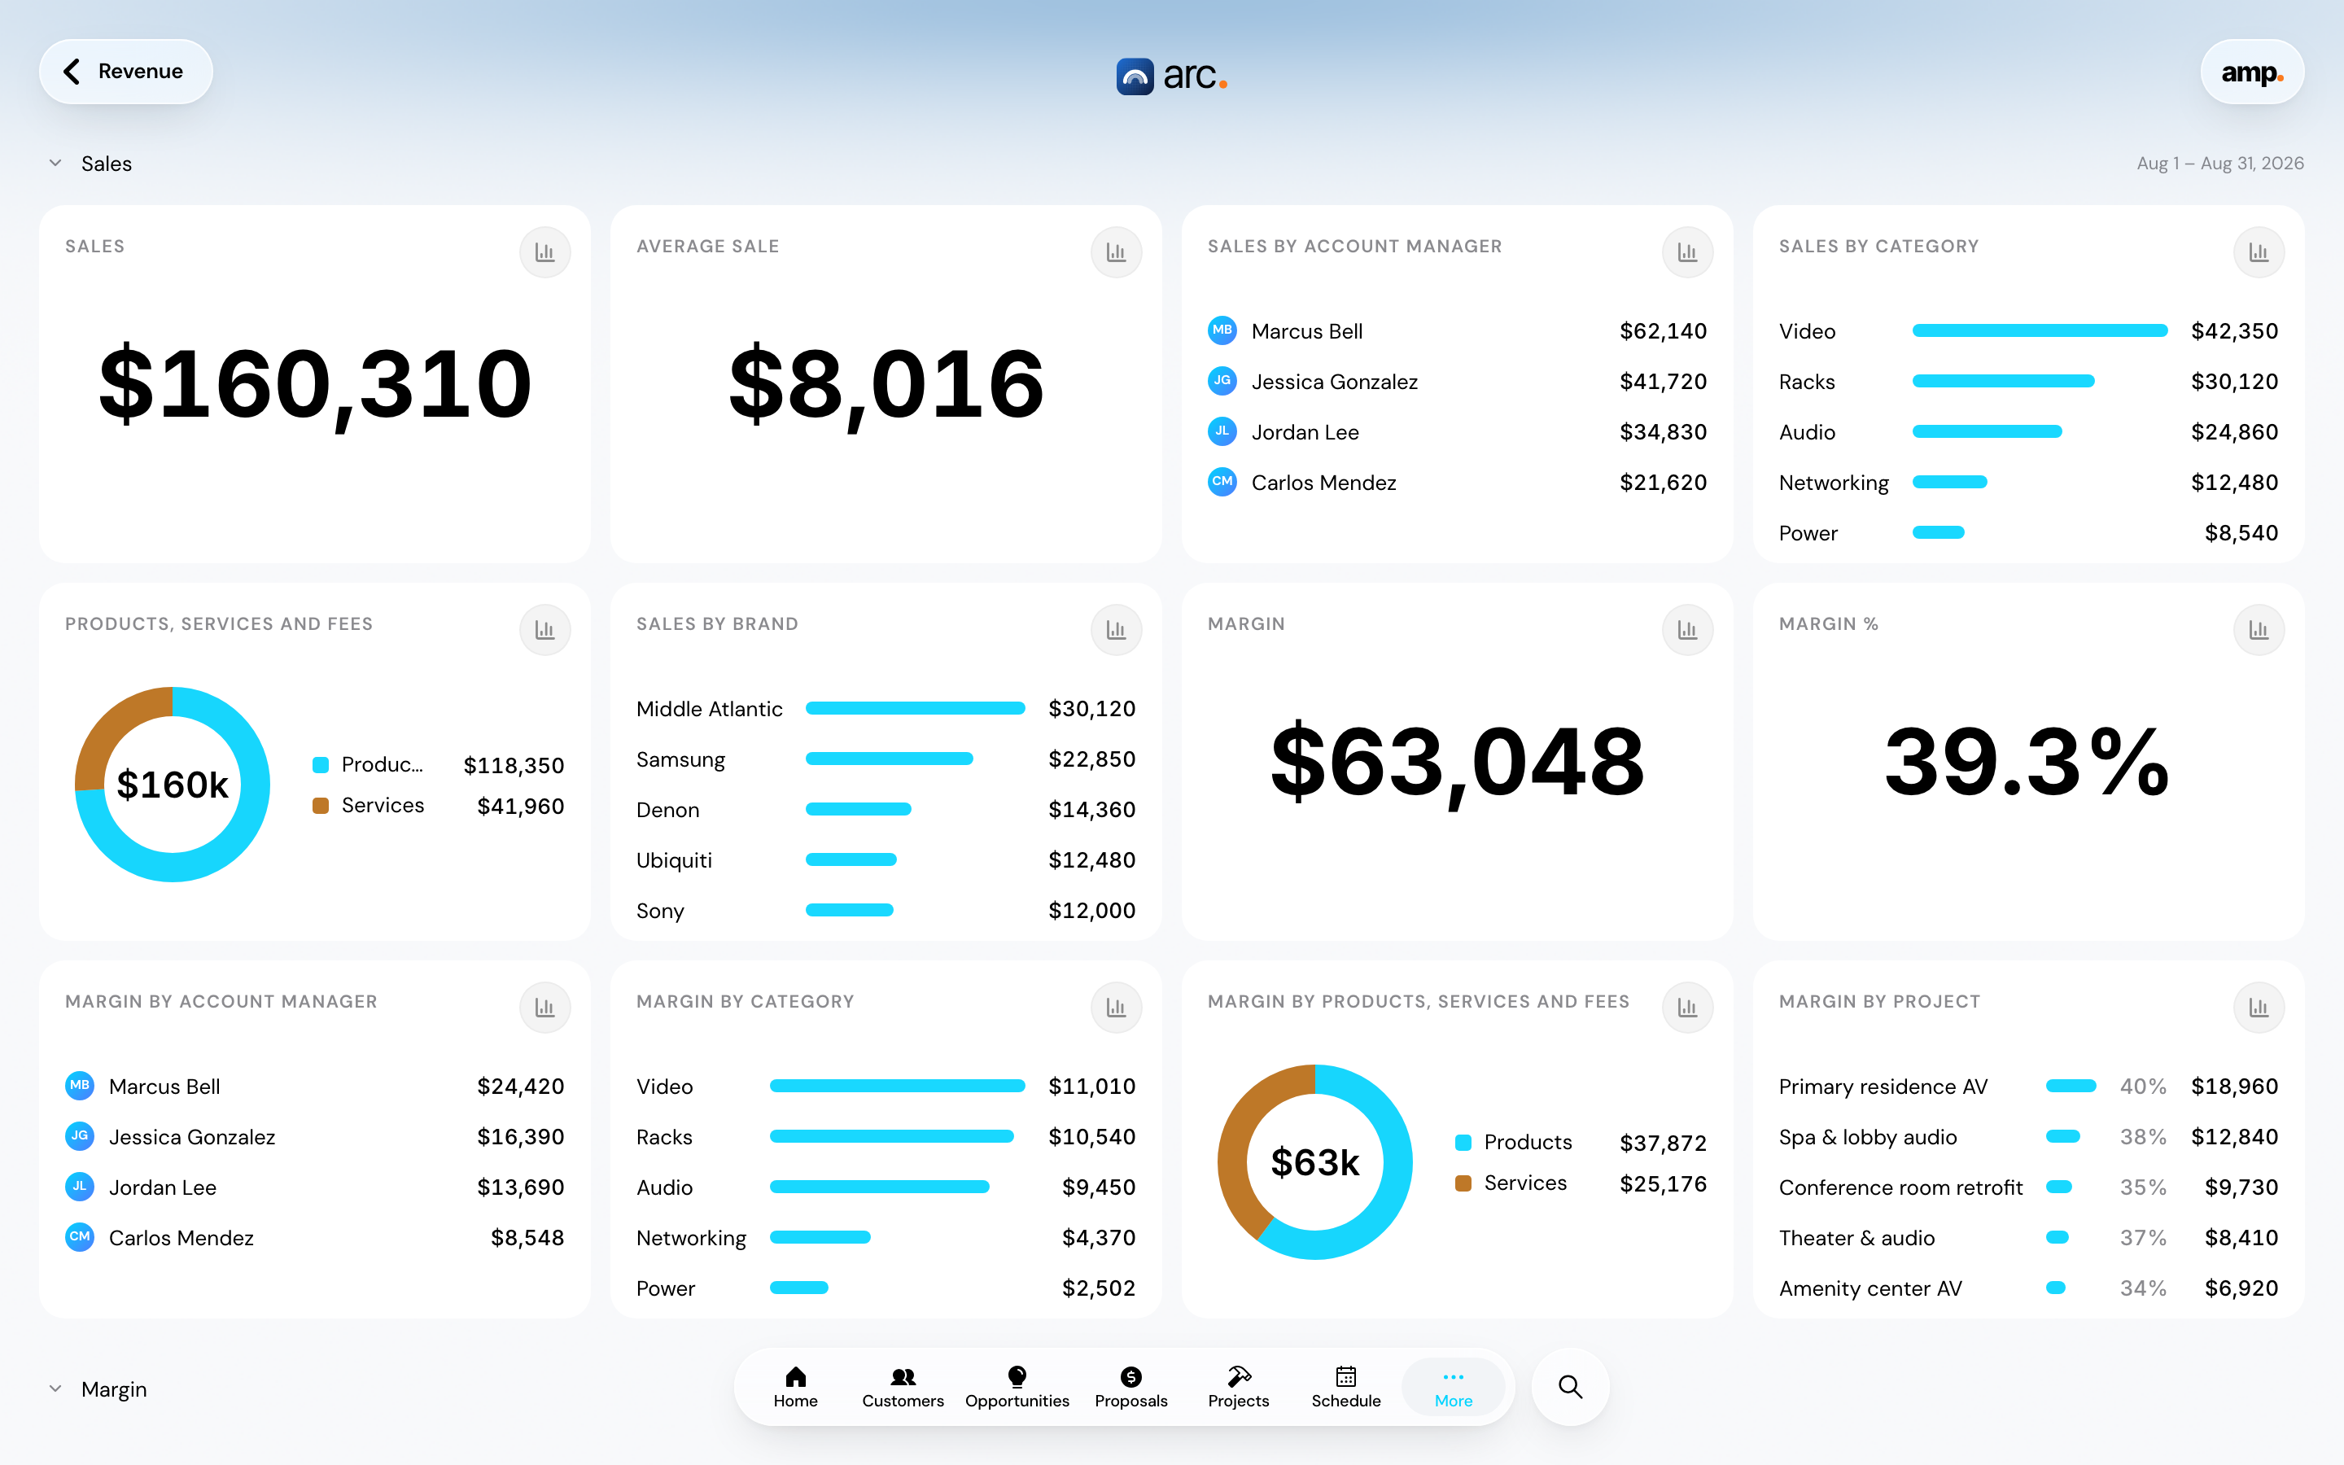2344x1465 pixels.
Task: Go to Home in bottom nav
Action: [795, 1387]
